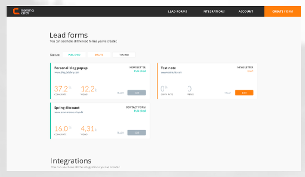
Task: Click the Published status on Spring discount card
Action: click(140, 111)
